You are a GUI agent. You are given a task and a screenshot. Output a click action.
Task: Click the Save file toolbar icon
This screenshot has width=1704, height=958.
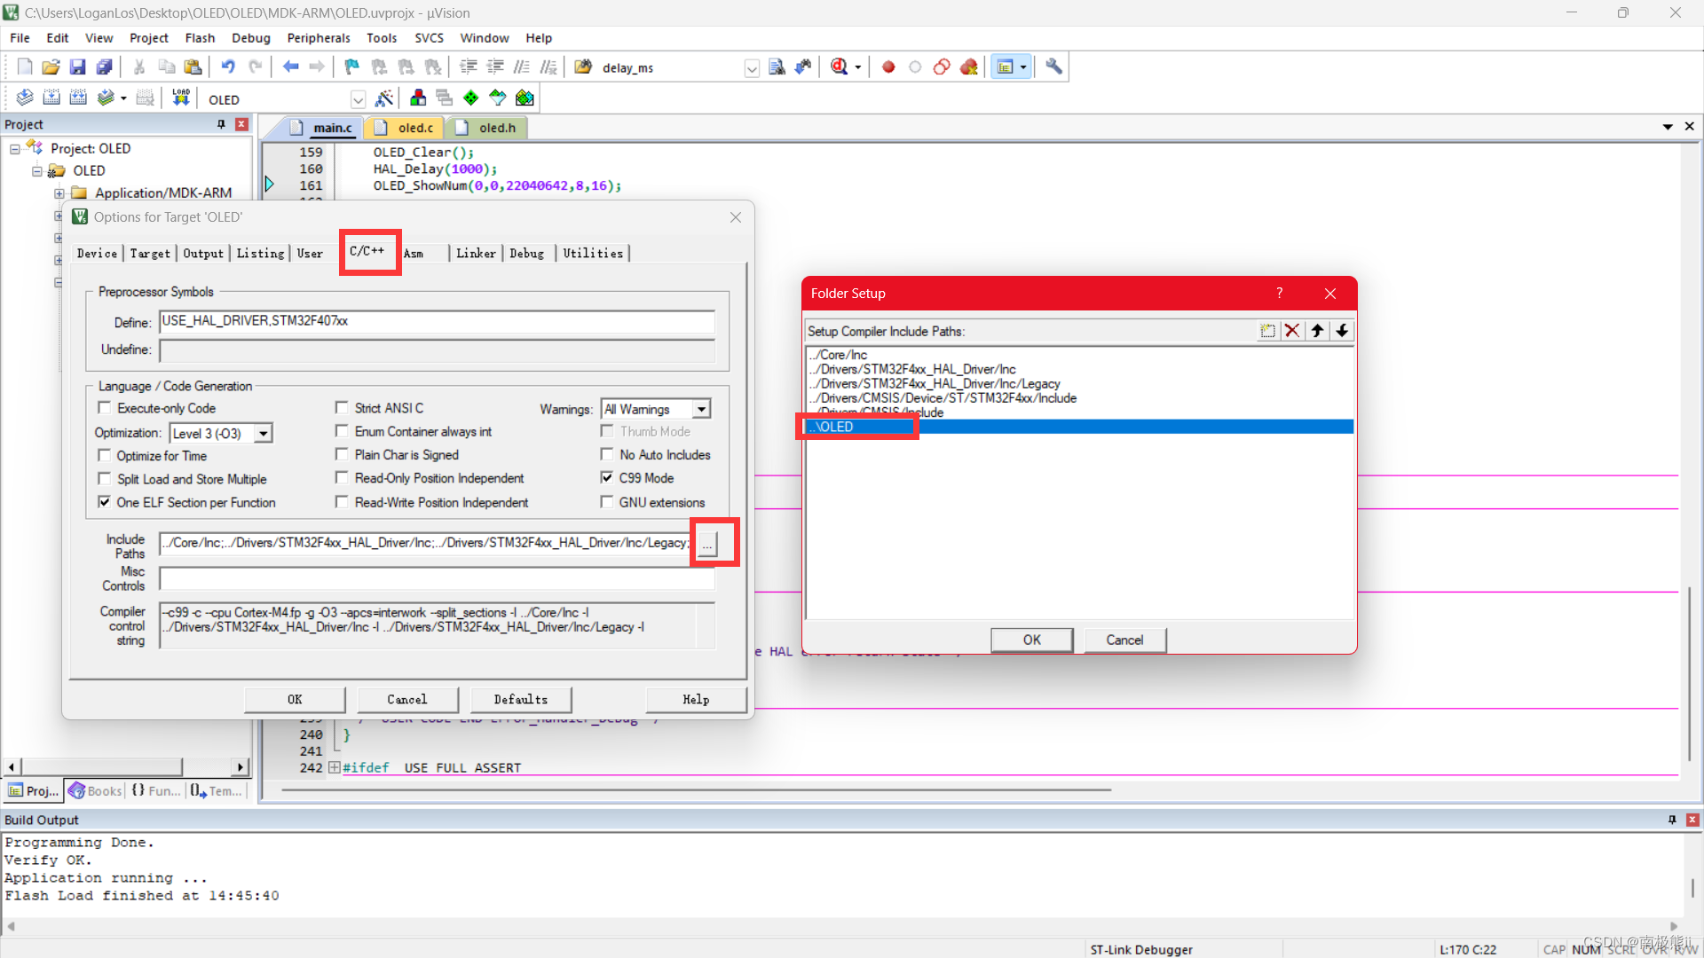coord(77,67)
